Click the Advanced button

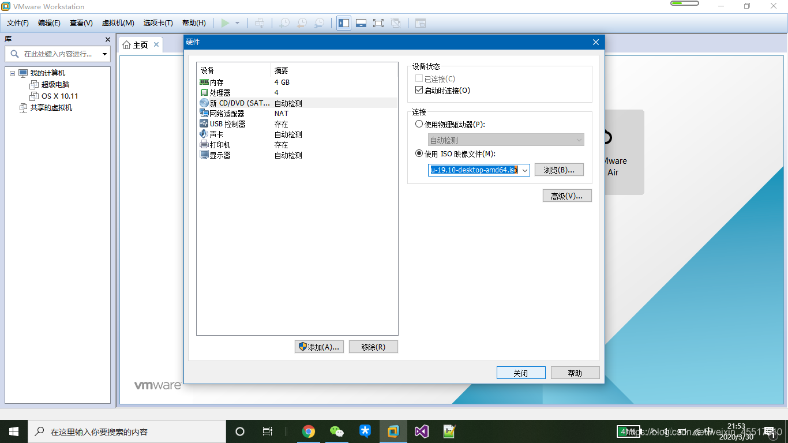tap(567, 196)
